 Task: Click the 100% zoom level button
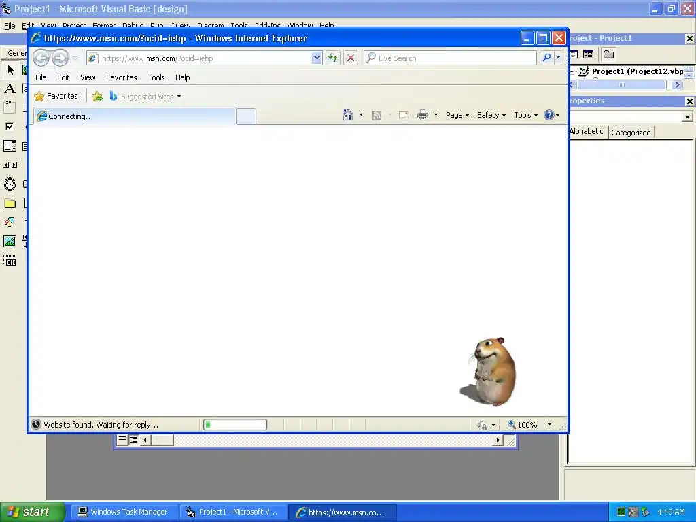pos(523,425)
